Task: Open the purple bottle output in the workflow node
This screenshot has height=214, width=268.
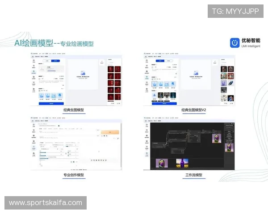Action: [217, 138]
